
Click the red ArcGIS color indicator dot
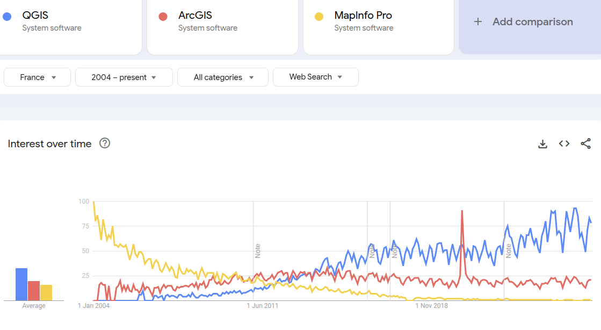tap(163, 16)
